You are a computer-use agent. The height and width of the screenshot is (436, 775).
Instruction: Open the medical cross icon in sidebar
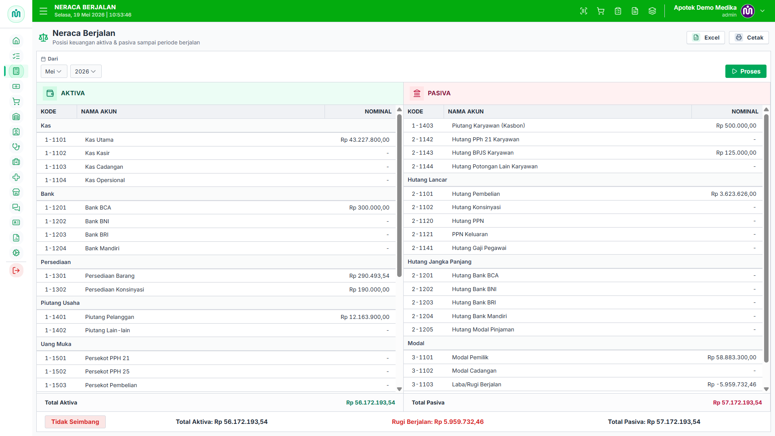pos(16,177)
